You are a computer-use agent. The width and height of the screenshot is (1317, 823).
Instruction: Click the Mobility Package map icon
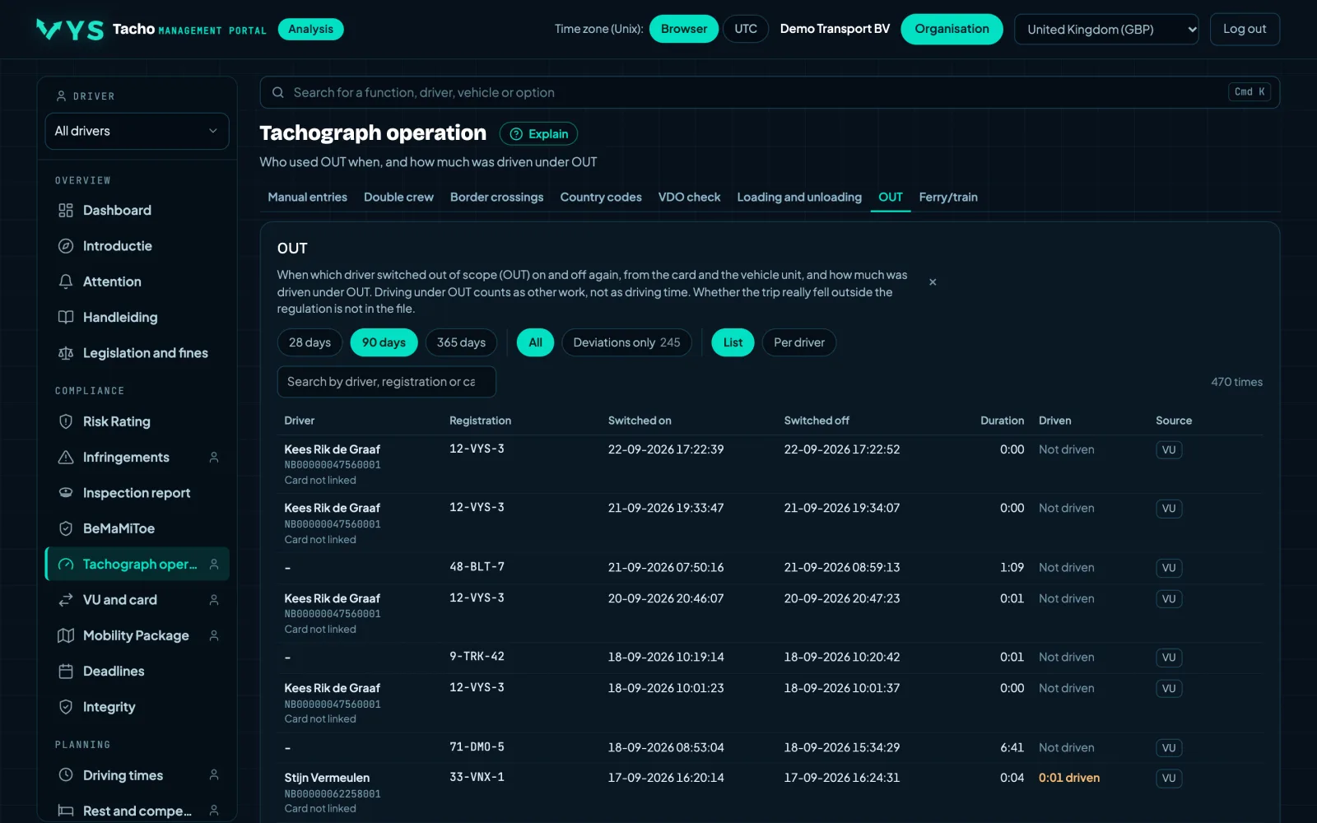[66, 635]
